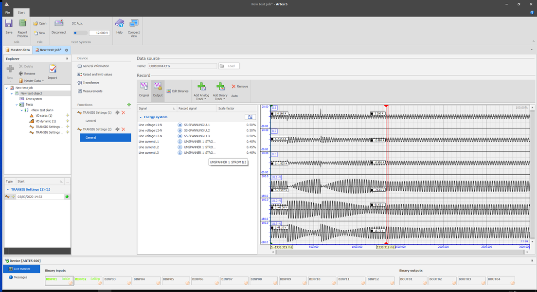Click the data source Name field

click(182, 66)
